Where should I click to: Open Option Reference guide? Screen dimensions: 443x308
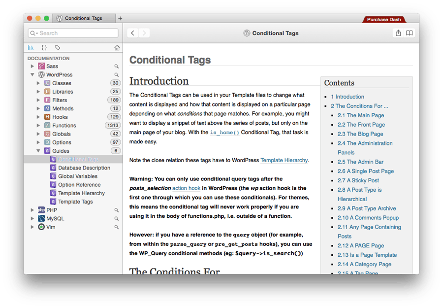[x=79, y=185]
